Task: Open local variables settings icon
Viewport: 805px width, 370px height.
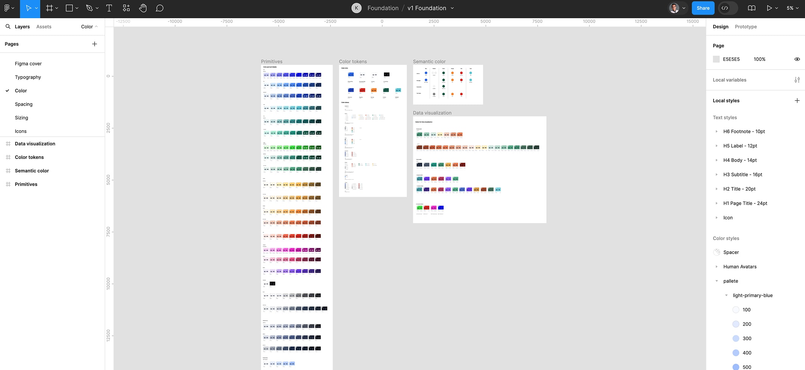Action: tap(797, 80)
